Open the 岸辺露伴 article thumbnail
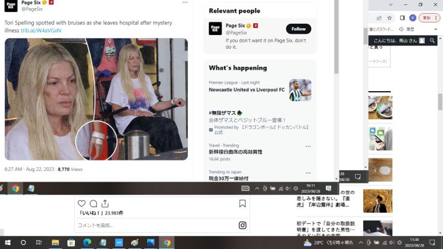The height and width of the screenshot is (249, 443). pos(377,201)
